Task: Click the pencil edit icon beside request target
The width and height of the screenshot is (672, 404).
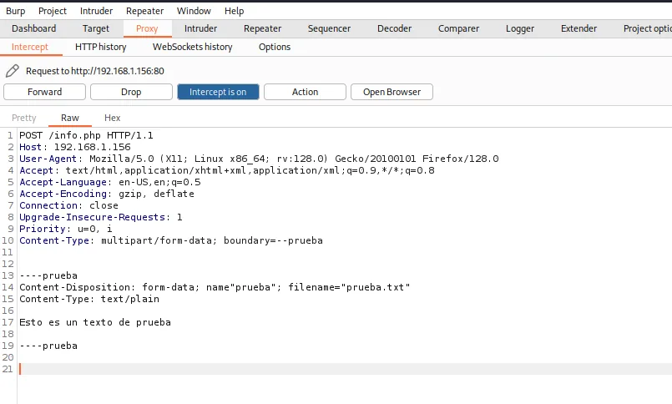Action: 13,71
